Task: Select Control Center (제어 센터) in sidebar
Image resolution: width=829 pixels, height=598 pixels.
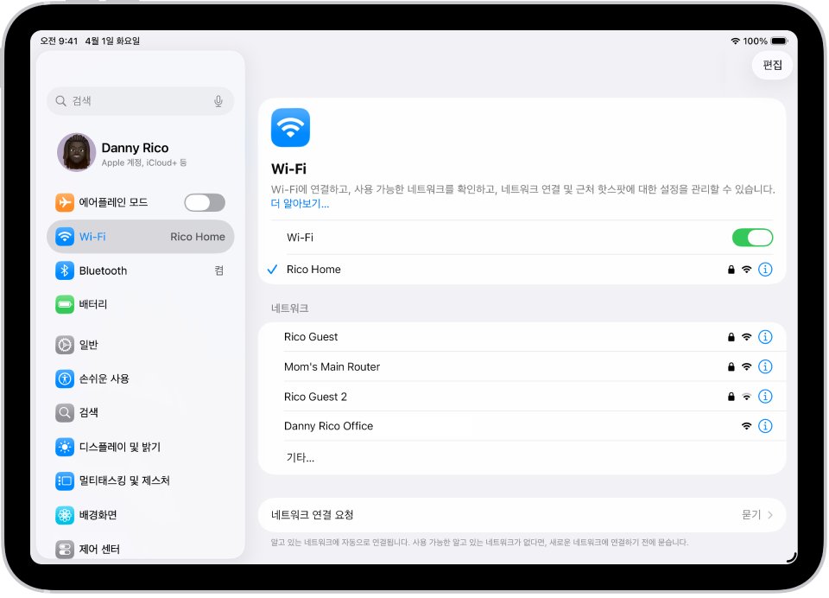Action: pyautogui.click(x=65, y=548)
